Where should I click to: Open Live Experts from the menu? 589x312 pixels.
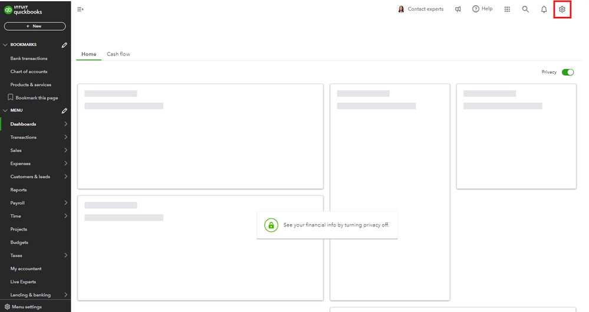[x=24, y=282]
